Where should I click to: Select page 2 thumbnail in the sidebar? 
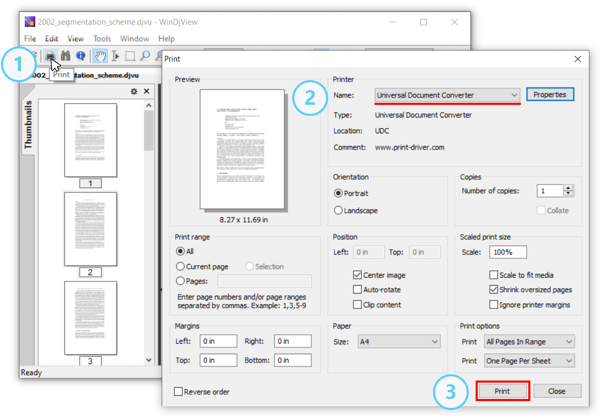coord(91,229)
